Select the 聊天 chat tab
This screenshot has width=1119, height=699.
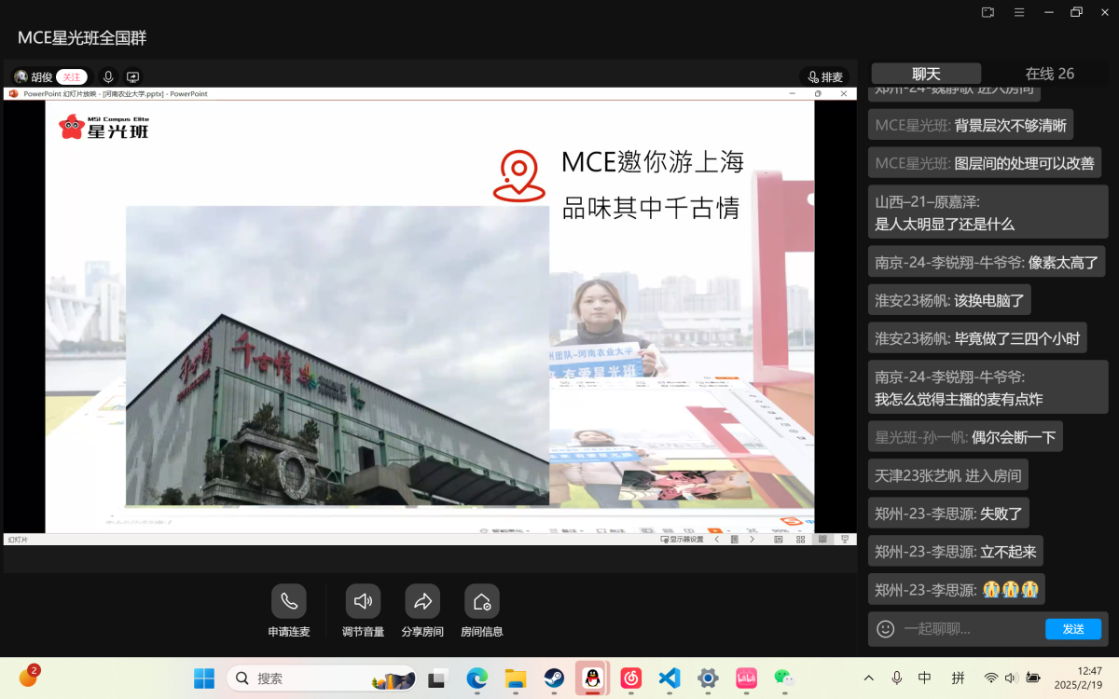tap(926, 74)
